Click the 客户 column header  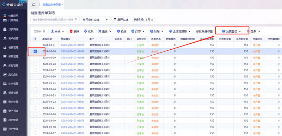(x=92, y=39)
